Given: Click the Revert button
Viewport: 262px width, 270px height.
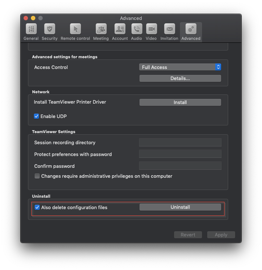Looking at the screenshot, I should tap(188, 235).
